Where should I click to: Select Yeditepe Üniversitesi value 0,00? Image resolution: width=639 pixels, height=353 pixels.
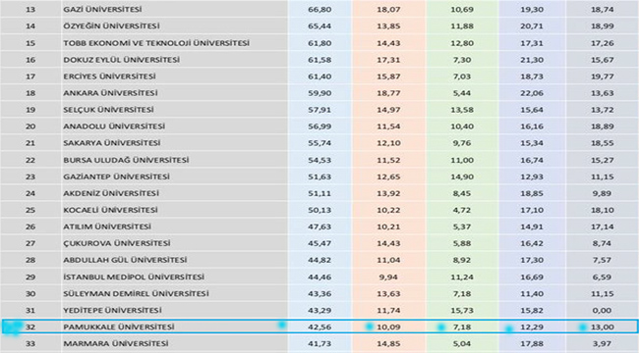coord(602,310)
